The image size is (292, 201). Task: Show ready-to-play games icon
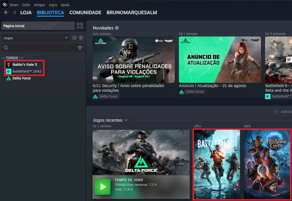81,38
